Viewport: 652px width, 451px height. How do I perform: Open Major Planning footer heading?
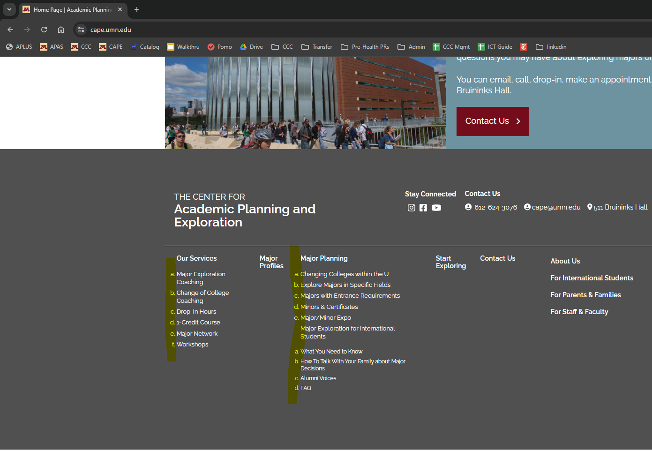(324, 258)
